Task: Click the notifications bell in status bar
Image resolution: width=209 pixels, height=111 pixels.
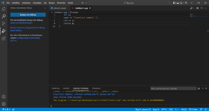Action: 205,110
